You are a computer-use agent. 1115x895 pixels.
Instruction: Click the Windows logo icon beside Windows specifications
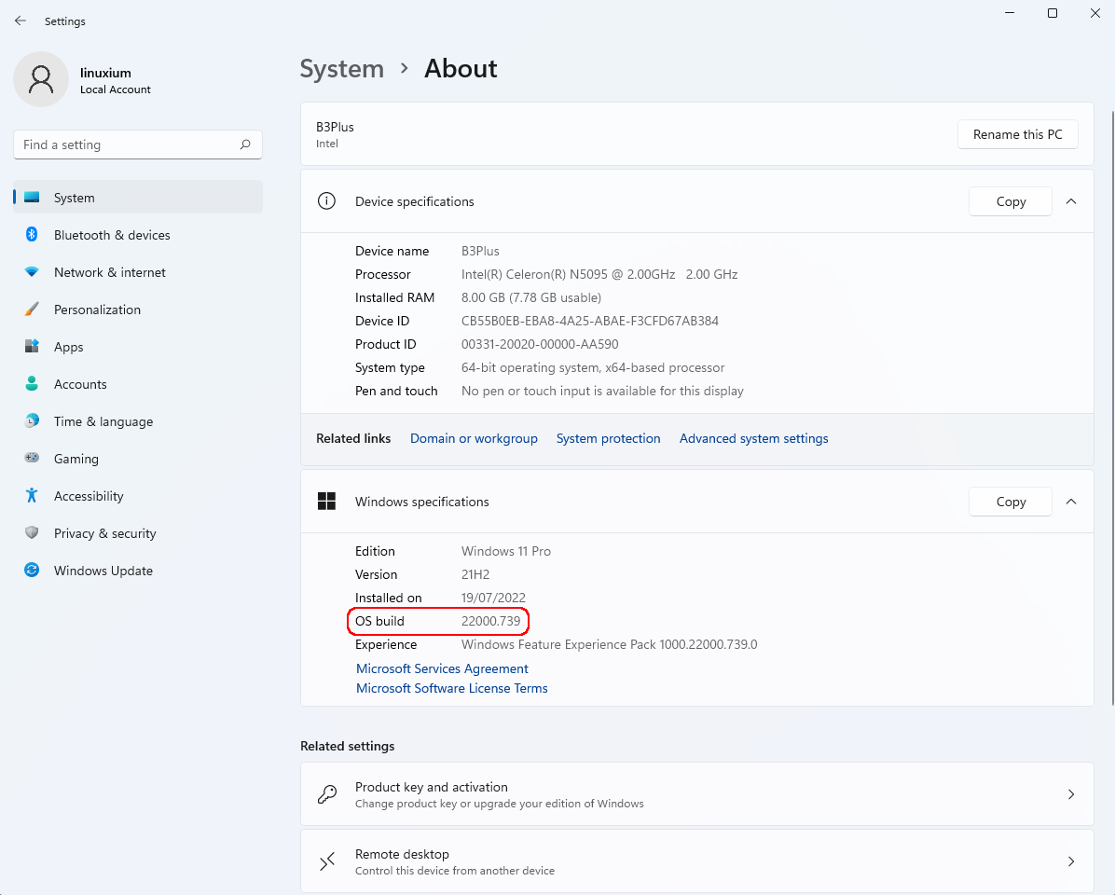coord(326,502)
